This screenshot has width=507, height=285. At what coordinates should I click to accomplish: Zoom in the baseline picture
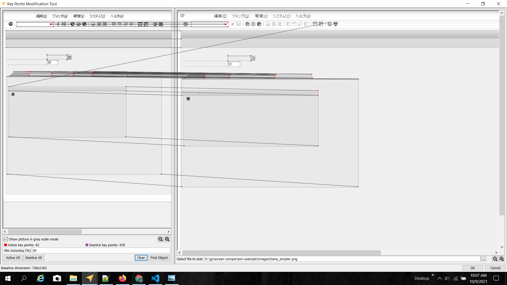coord(167,239)
